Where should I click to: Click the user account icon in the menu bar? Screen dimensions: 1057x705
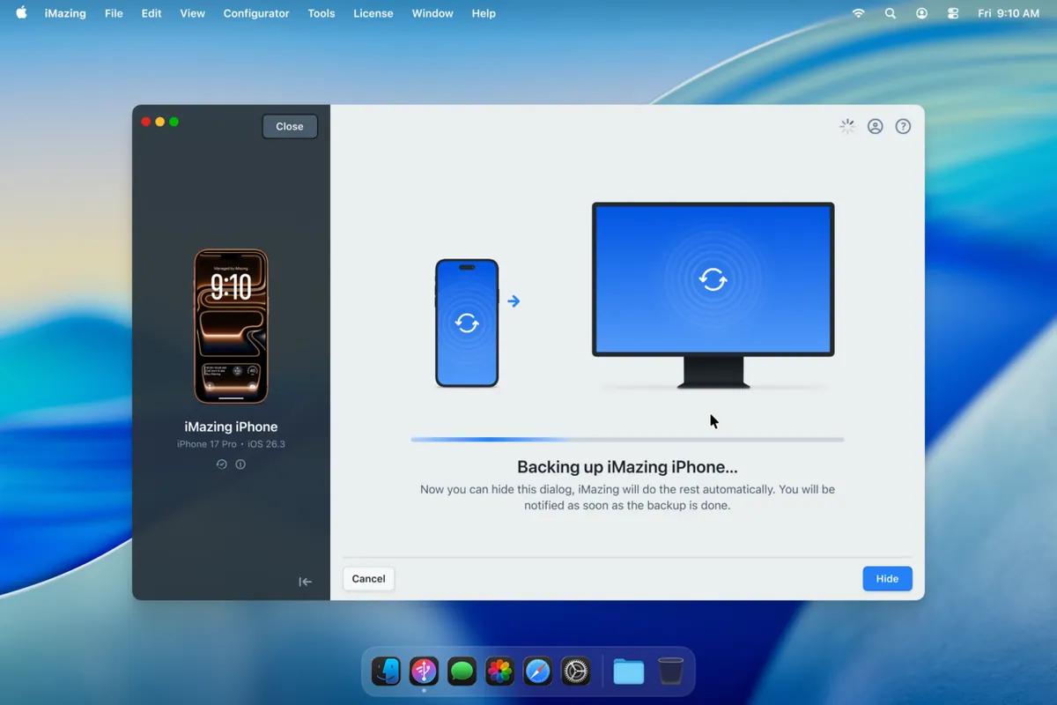coord(921,13)
